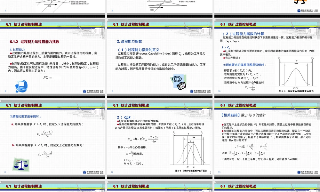Click the line a. 如果顾客要求 X > TL
Viewport: 320px width, 192px height.
coord(47,124)
